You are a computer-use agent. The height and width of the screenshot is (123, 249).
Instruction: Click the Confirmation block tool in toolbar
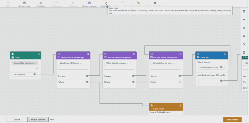pyautogui.click(x=57, y=4)
